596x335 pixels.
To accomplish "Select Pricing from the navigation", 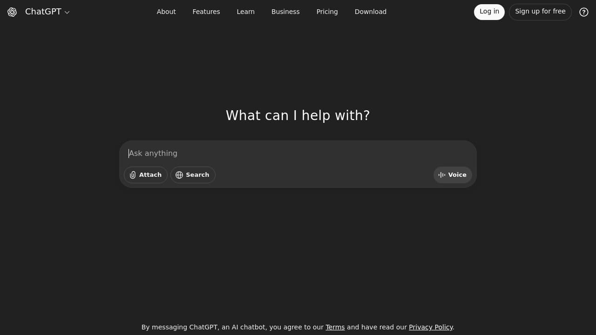I will click(327, 12).
